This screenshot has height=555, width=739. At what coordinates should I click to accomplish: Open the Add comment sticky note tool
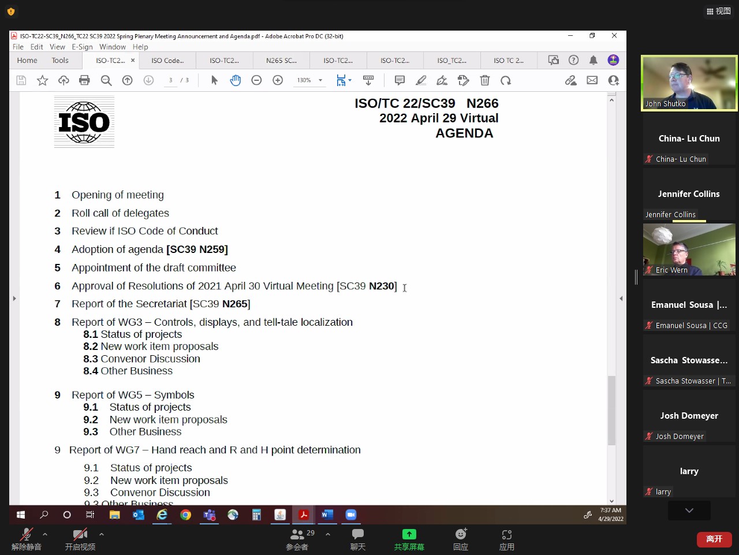[400, 80]
